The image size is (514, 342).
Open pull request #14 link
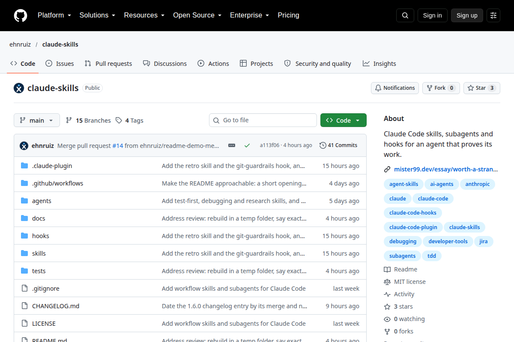tap(118, 145)
